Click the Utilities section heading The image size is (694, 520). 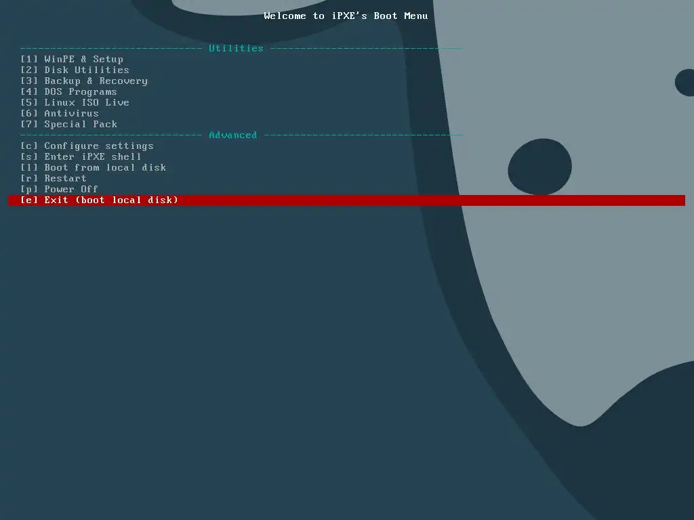point(236,48)
